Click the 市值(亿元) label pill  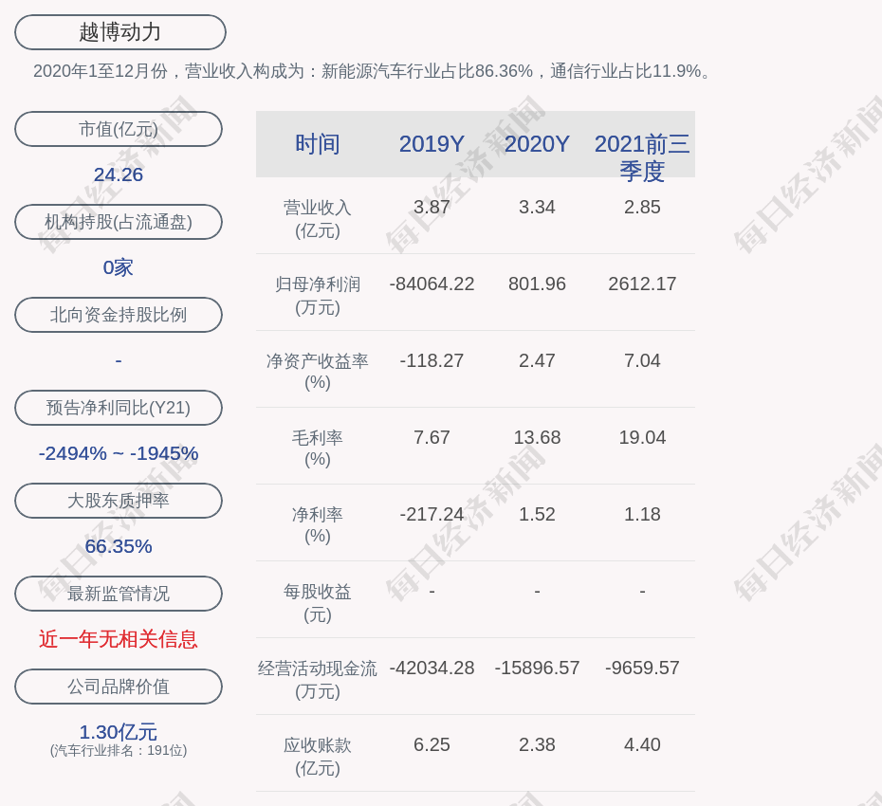[x=119, y=129]
